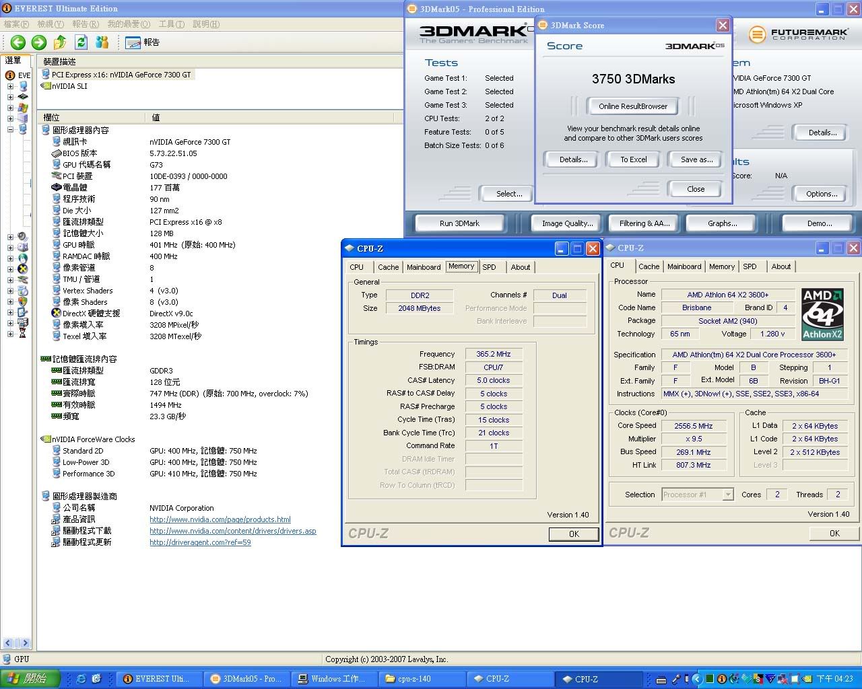The width and height of the screenshot is (862, 689).
Task: Click the 報告 report toolbar button
Action: 143,42
